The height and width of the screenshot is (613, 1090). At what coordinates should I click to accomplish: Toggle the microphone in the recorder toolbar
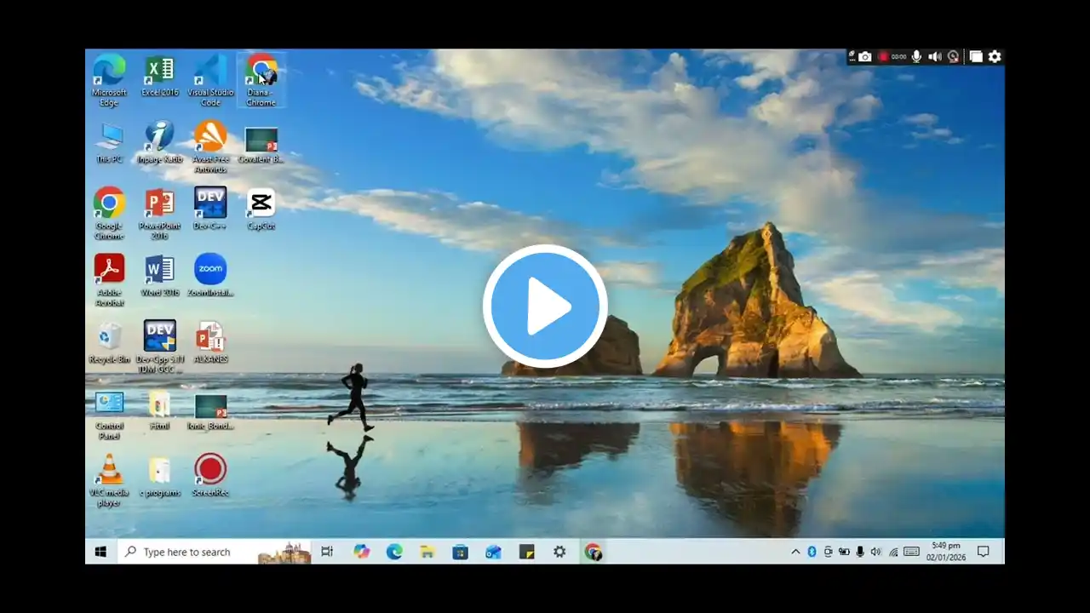[x=916, y=57]
